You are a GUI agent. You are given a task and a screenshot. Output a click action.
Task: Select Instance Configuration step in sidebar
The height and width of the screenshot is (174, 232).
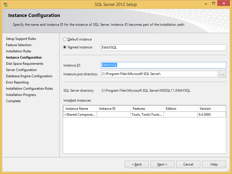pyautogui.click(x=24, y=57)
